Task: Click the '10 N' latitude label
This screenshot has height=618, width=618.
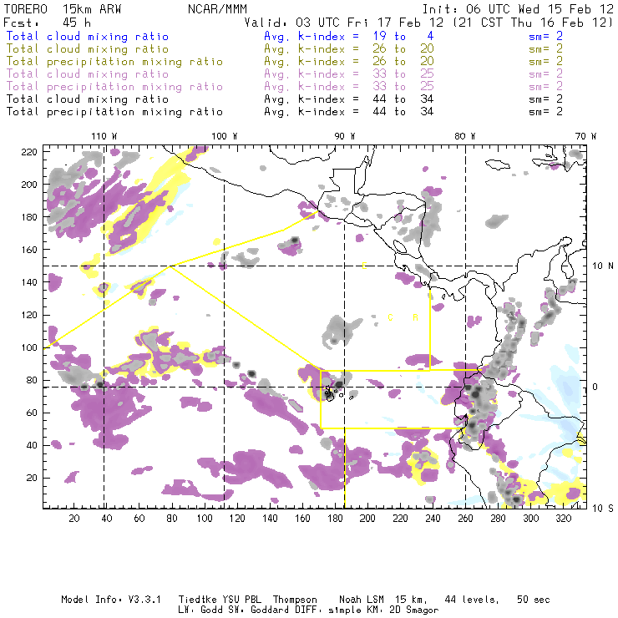Action: 603,266
